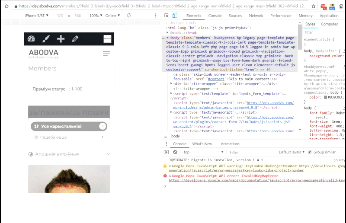Expand the site-wrapper div node
Viewport: 346px width, 223px height.
tap(171, 83)
